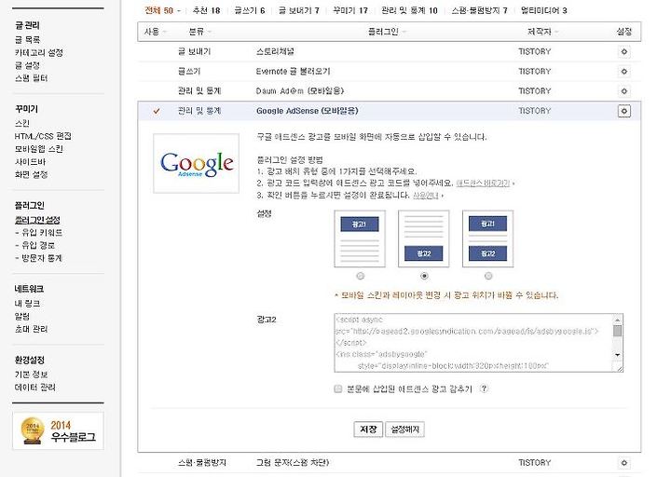
Task: Switch to the 글쓰기 6 tab
Action: click(250, 10)
